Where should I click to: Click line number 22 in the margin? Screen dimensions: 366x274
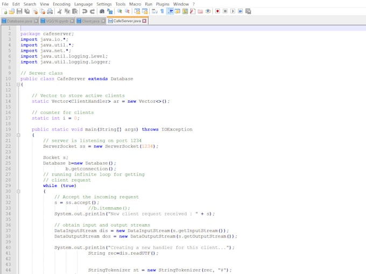[x=8, y=146]
